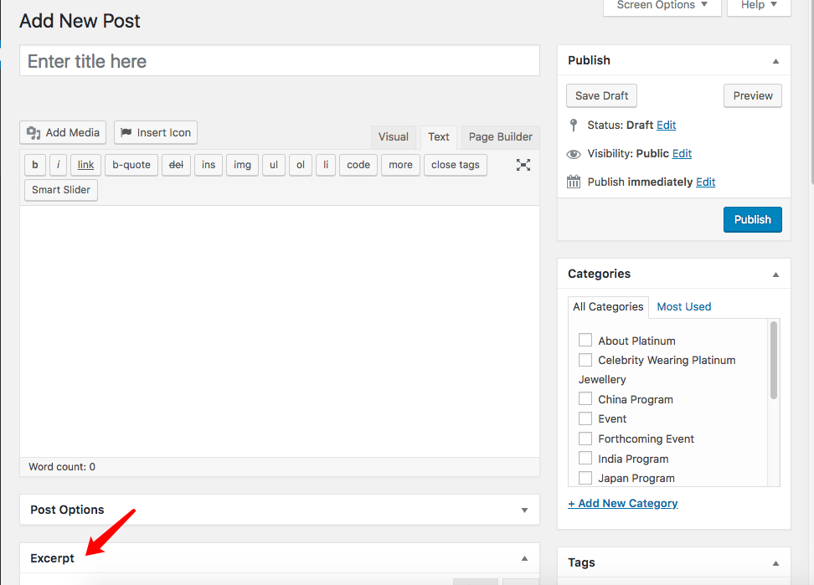Click the Insert Icon flag icon
The width and height of the screenshot is (814, 585).
click(x=126, y=132)
